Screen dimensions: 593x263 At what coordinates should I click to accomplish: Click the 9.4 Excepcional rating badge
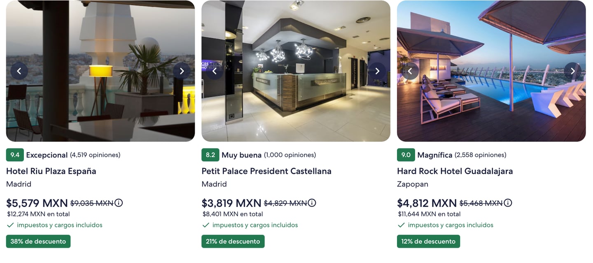coord(15,155)
